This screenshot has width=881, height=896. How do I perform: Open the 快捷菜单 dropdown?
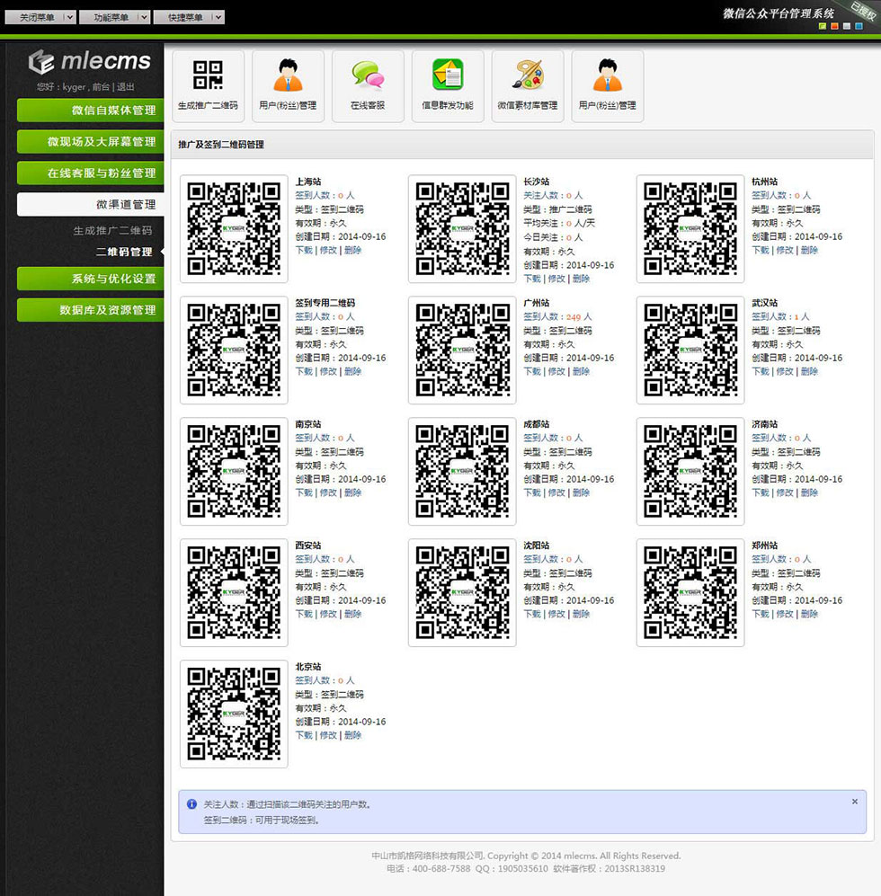tap(189, 17)
